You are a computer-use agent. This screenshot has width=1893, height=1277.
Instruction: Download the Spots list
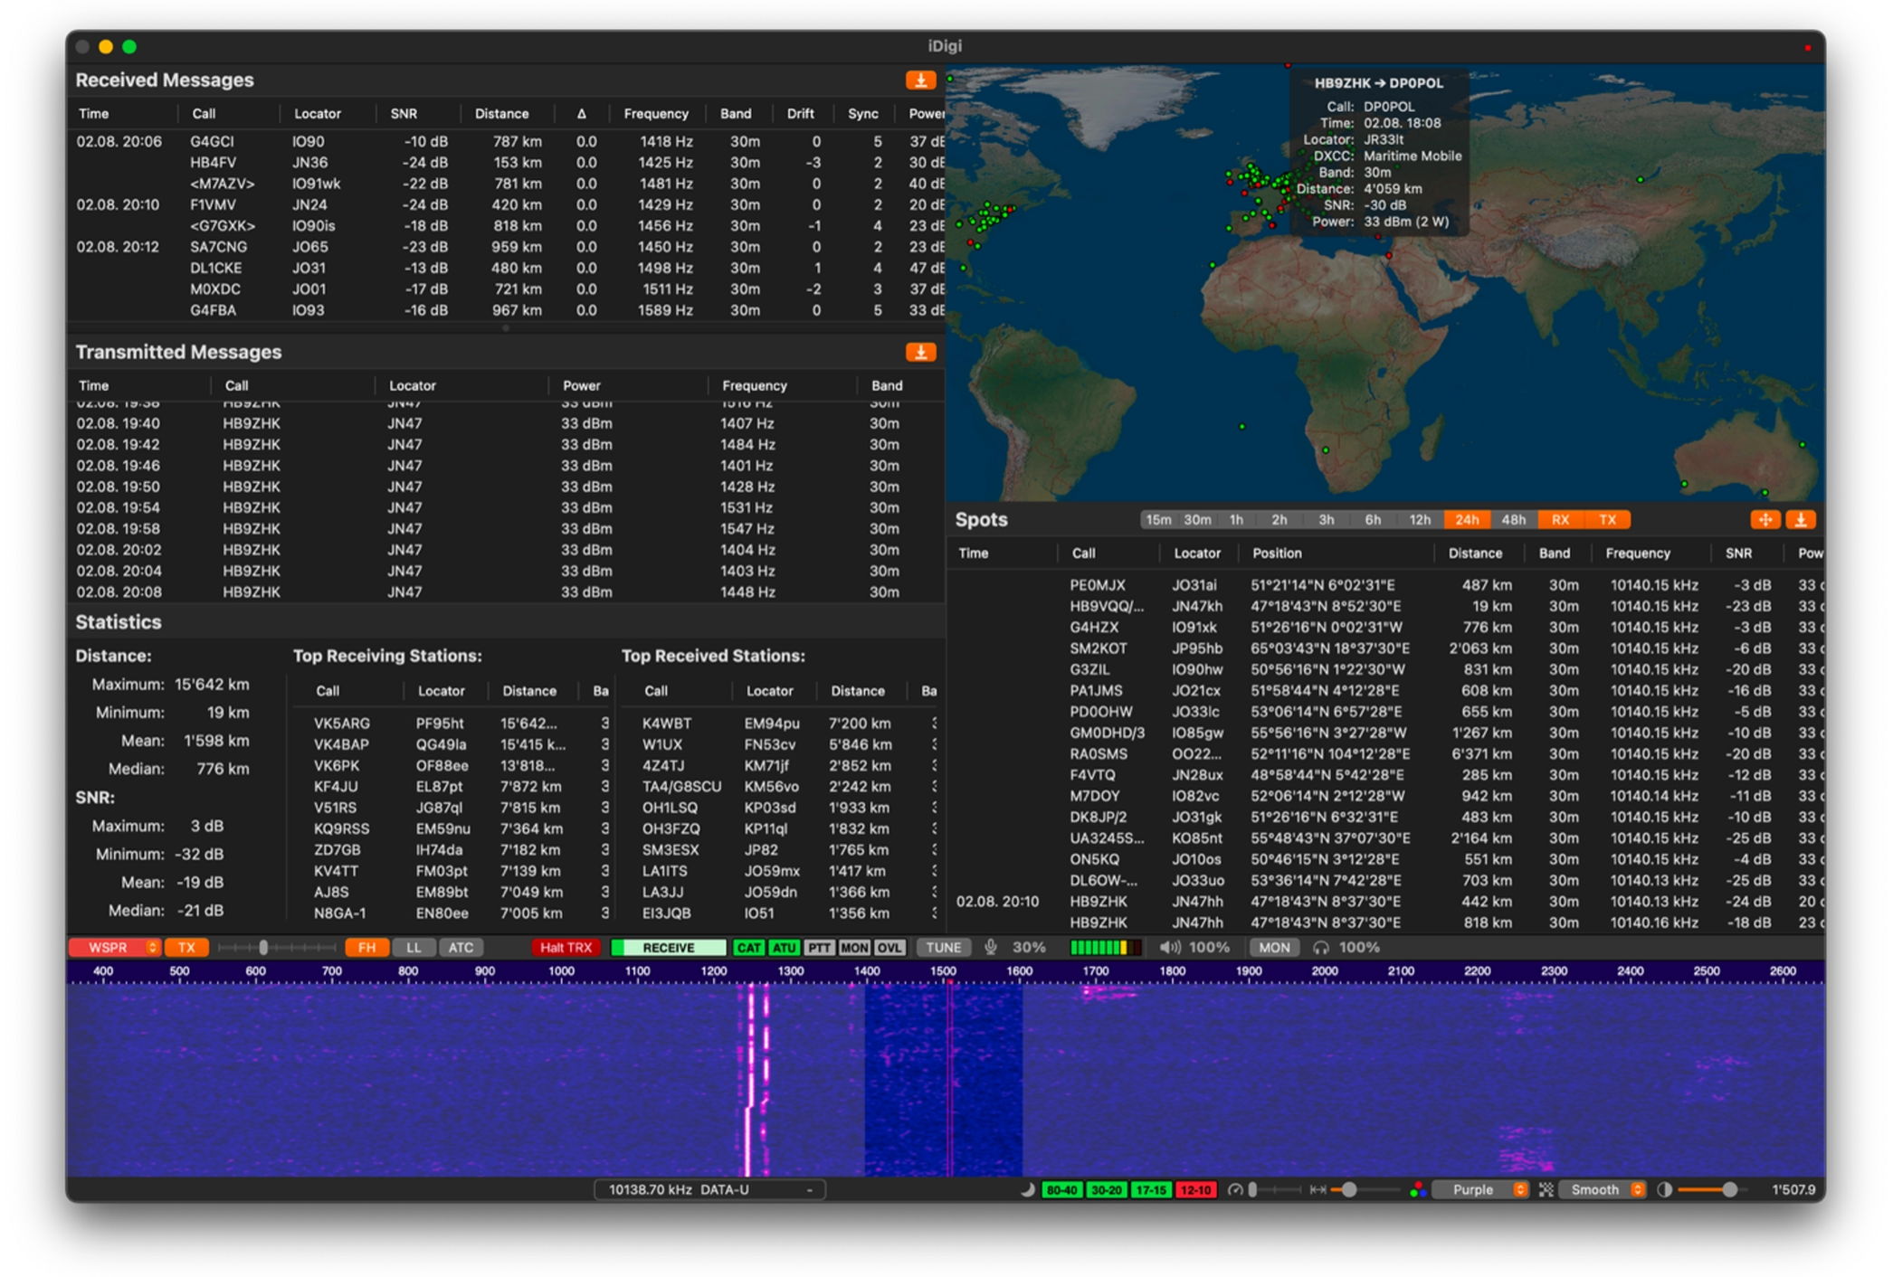click(1801, 520)
